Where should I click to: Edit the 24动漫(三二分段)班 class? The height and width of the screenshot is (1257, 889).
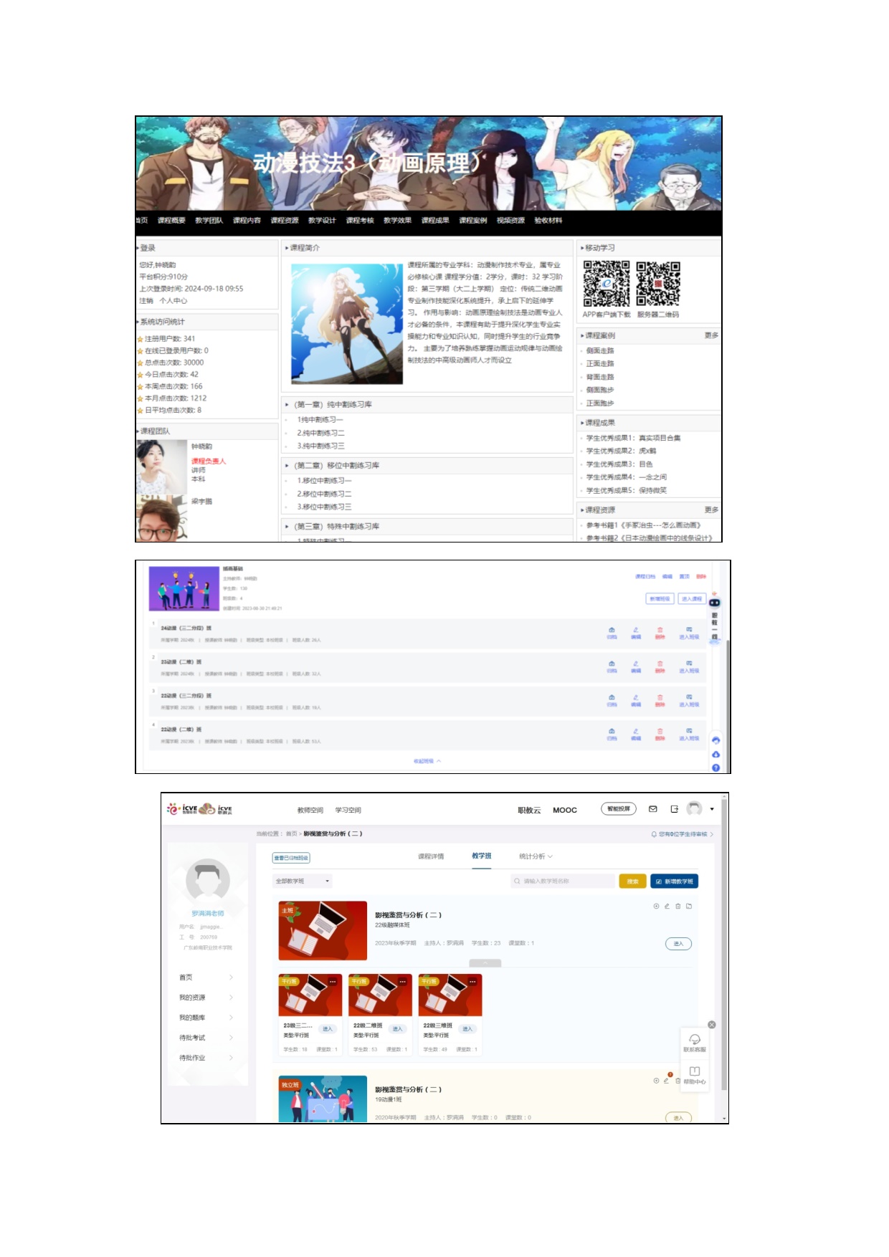point(635,634)
